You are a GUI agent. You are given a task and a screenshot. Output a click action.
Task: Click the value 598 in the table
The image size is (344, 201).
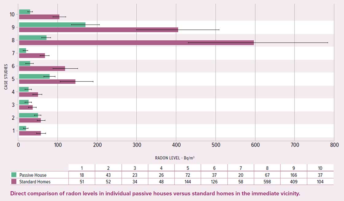pos(268,182)
